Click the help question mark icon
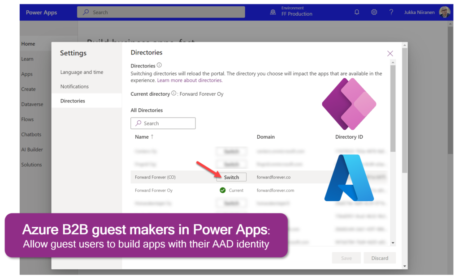Screen dimensions: 459x280 (x=391, y=12)
